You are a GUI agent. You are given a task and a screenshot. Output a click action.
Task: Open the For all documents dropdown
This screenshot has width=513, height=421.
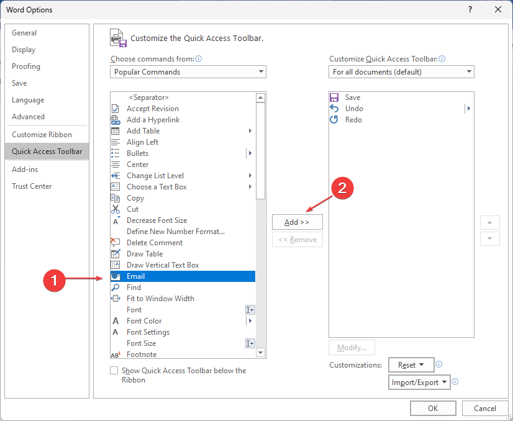[401, 71]
